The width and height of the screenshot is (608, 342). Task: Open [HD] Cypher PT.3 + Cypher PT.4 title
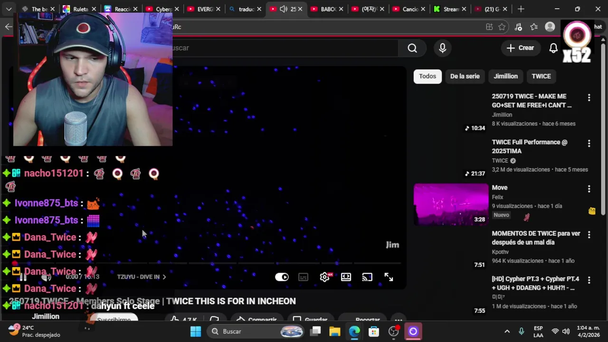click(x=535, y=283)
